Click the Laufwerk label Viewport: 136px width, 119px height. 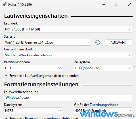(x=11, y=23)
